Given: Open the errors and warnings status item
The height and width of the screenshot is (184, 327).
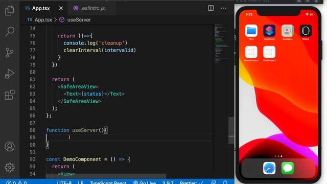Looking at the screenshot, I should coord(16,182).
